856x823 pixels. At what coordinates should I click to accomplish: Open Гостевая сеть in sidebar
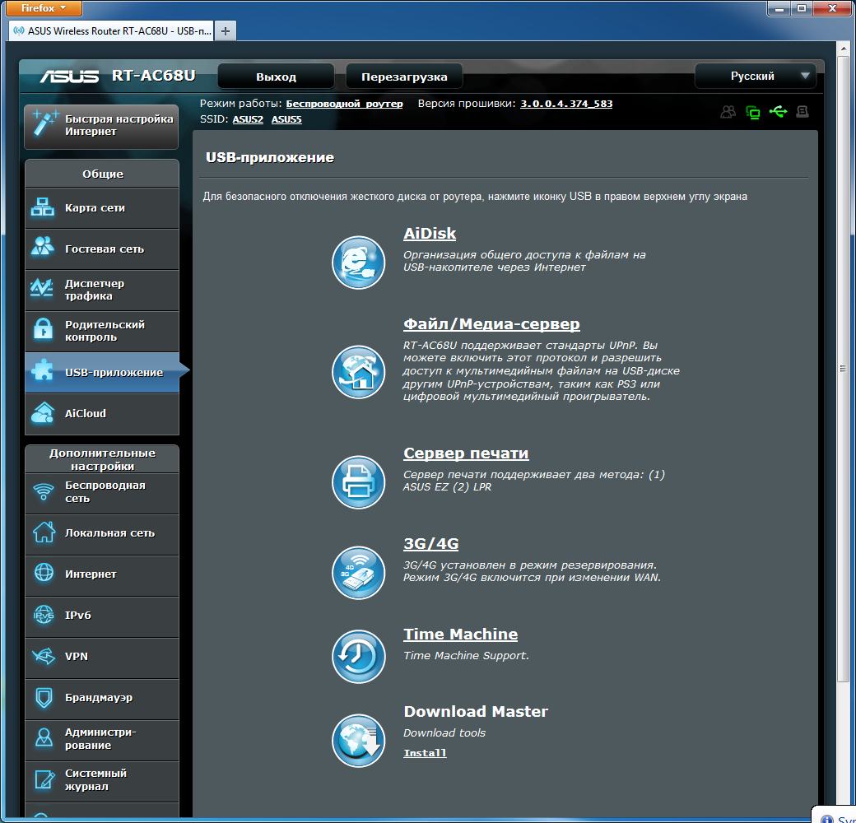101,249
